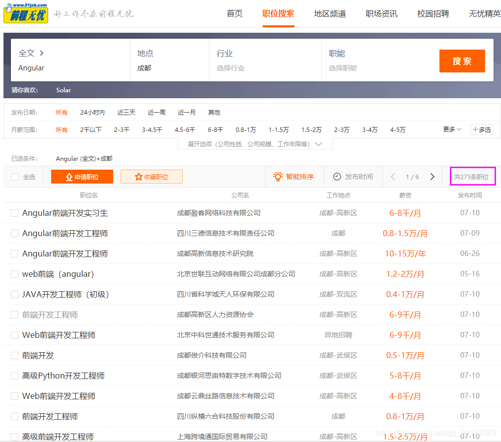This screenshot has width=501, height=442.
Task: Click the 多选 multi-select button
Action: tap(482, 129)
